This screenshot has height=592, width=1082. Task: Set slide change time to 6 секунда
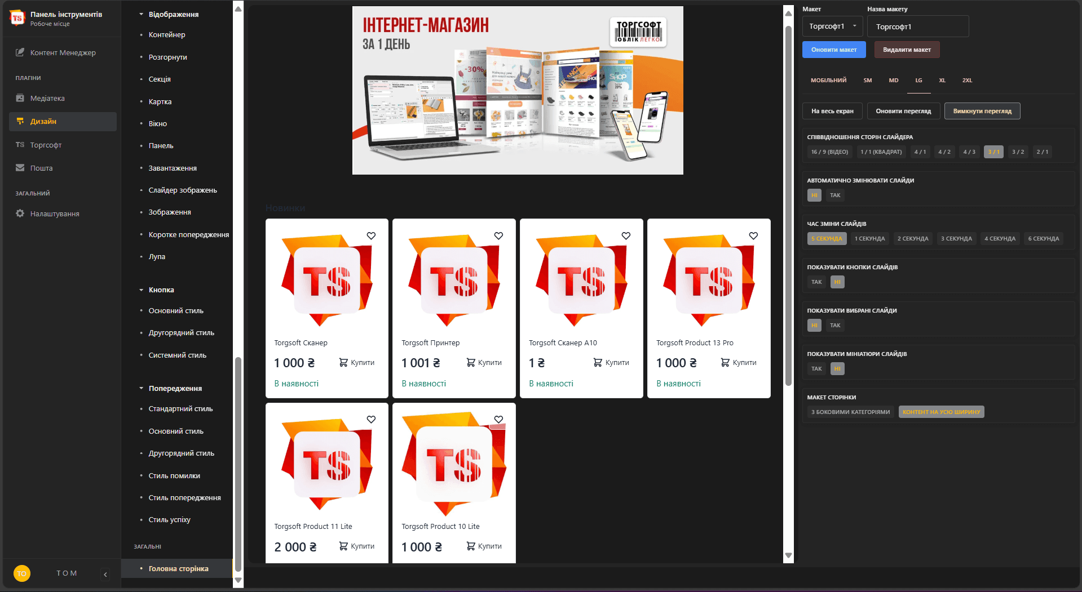click(x=1043, y=239)
